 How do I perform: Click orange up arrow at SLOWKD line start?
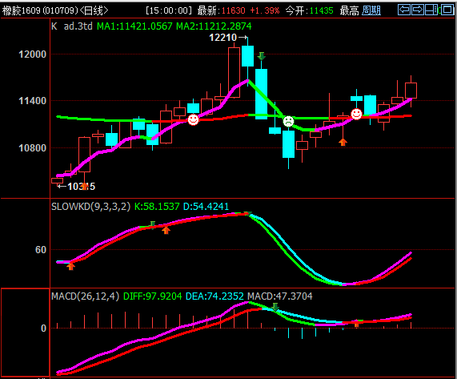[x=70, y=266]
